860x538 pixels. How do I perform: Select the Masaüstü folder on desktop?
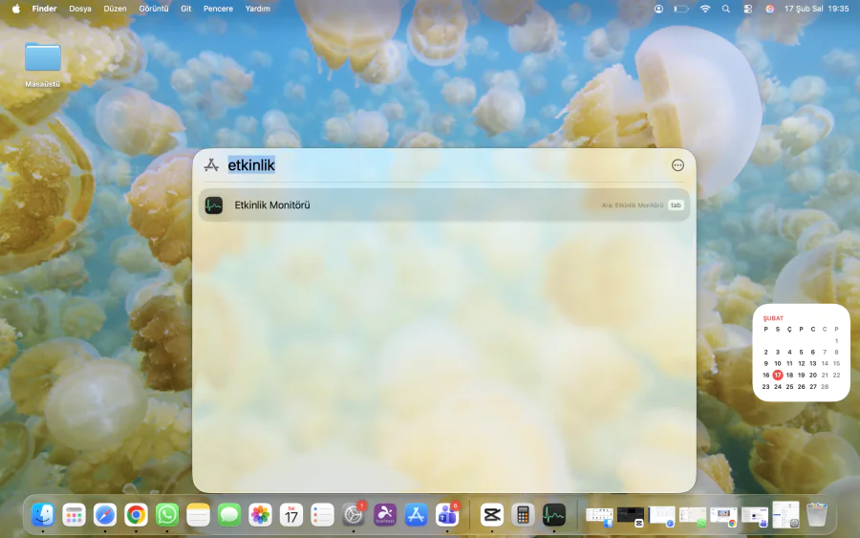pyautogui.click(x=43, y=64)
